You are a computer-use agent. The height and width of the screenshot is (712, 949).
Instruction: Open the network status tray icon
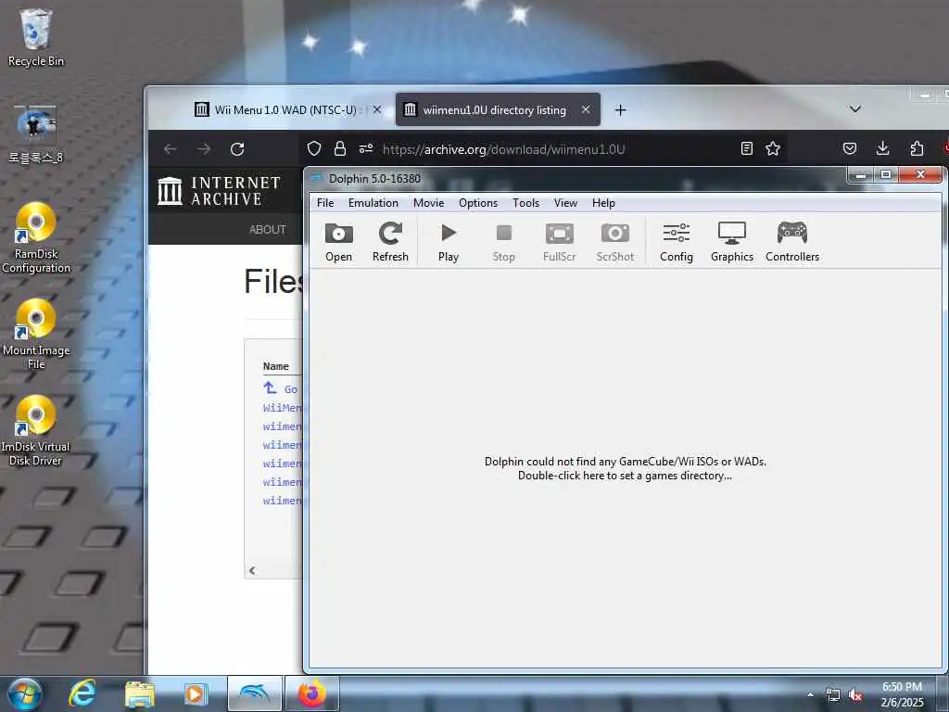click(833, 695)
